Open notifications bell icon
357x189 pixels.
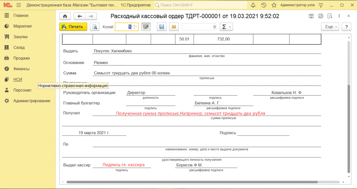click(253, 5)
